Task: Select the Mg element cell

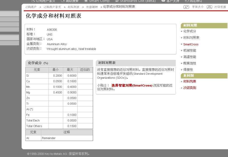Action: point(37,92)
